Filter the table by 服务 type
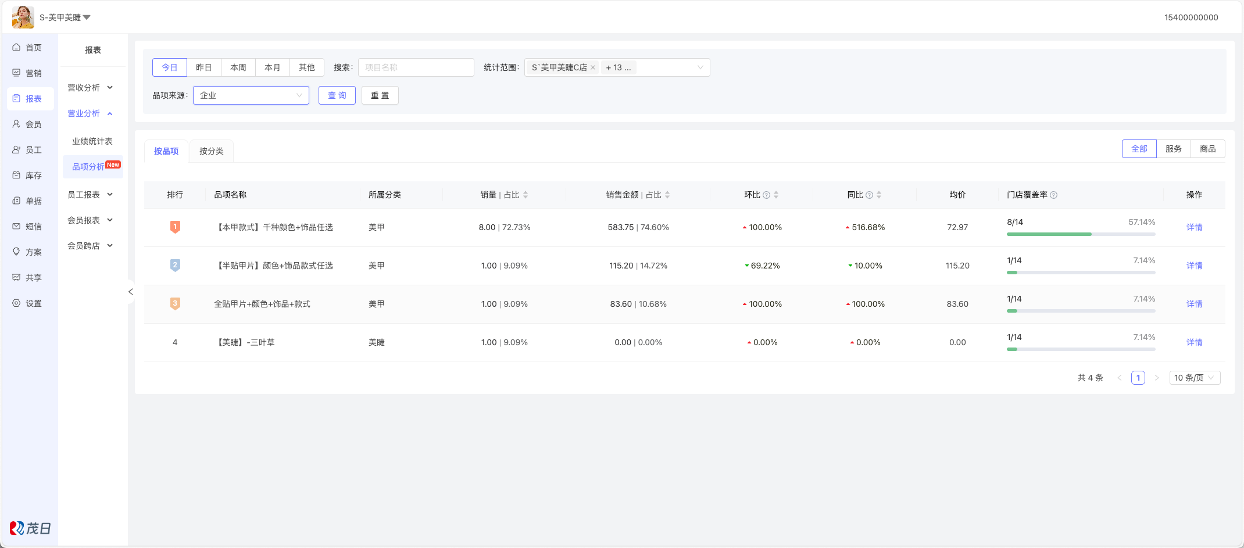Screen dimensions: 1244x548 pyautogui.click(x=1173, y=149)
